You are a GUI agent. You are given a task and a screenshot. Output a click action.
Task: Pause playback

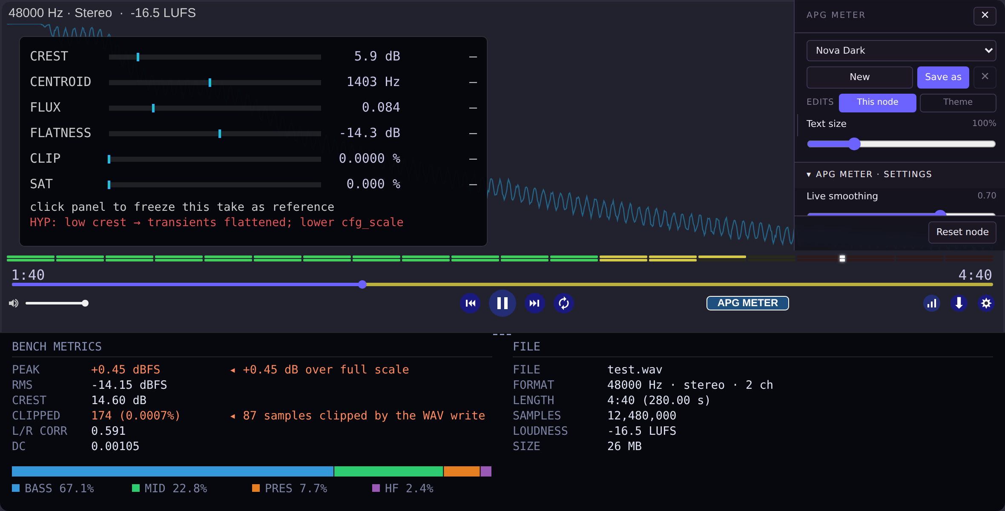click(502, 303)
